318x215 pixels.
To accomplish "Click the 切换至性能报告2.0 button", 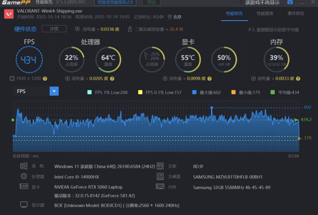I will [x=115, y=3].
